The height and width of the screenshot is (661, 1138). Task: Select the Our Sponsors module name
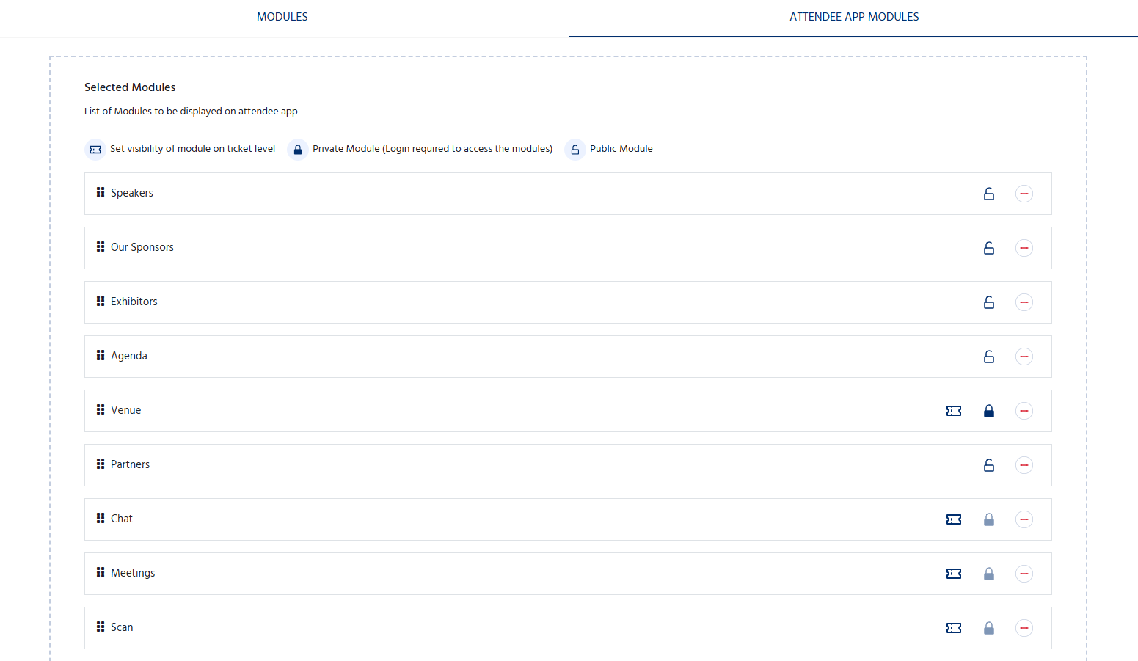[142, 247]
